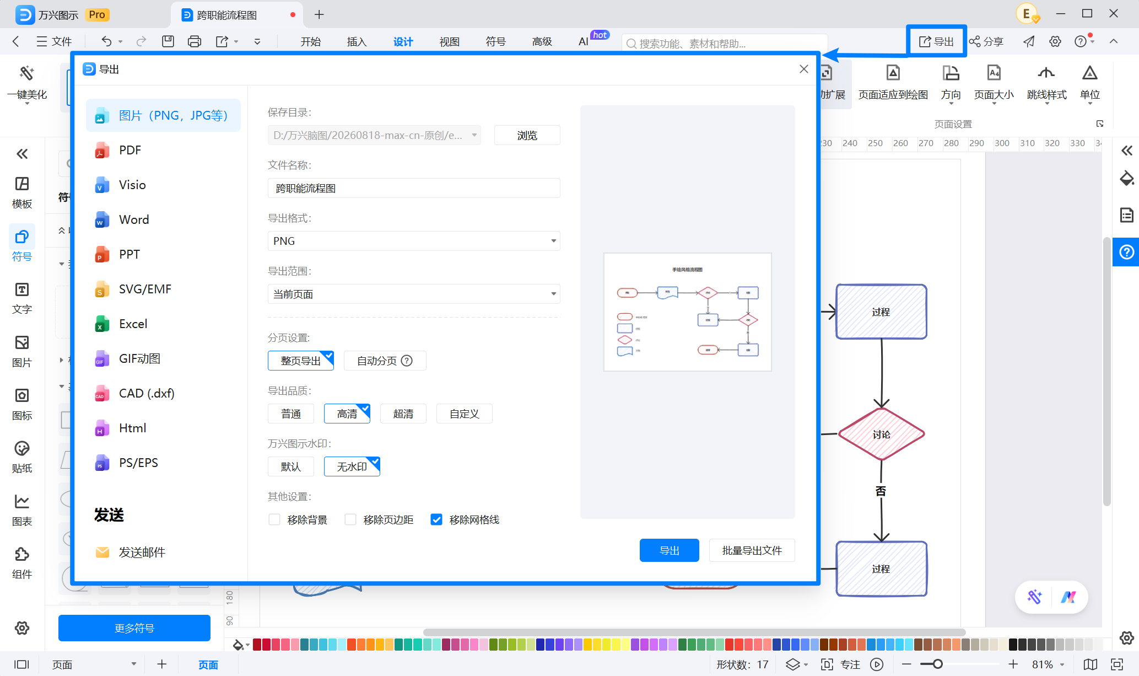Click the 页面适应到绘图 fit page icon

pos(893,73)
